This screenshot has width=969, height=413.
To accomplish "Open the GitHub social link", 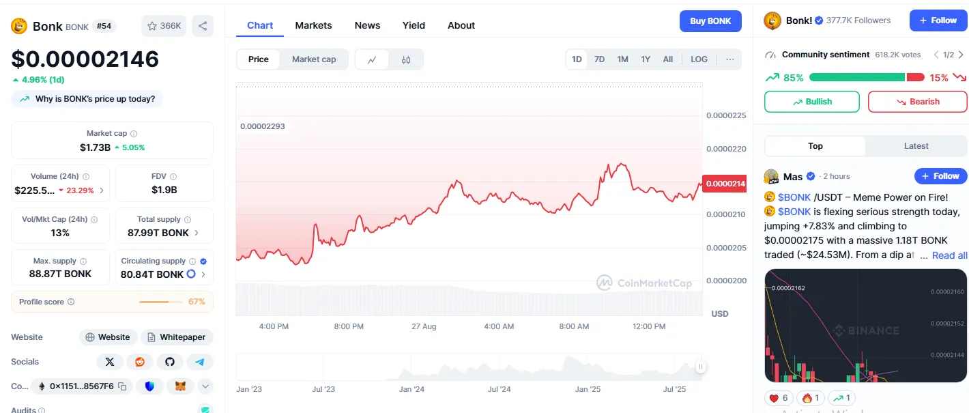I will 170,362.
